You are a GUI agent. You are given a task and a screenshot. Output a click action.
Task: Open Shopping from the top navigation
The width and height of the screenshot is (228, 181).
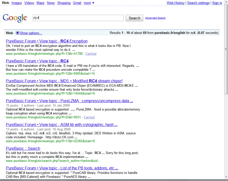(x=64, y=3)
